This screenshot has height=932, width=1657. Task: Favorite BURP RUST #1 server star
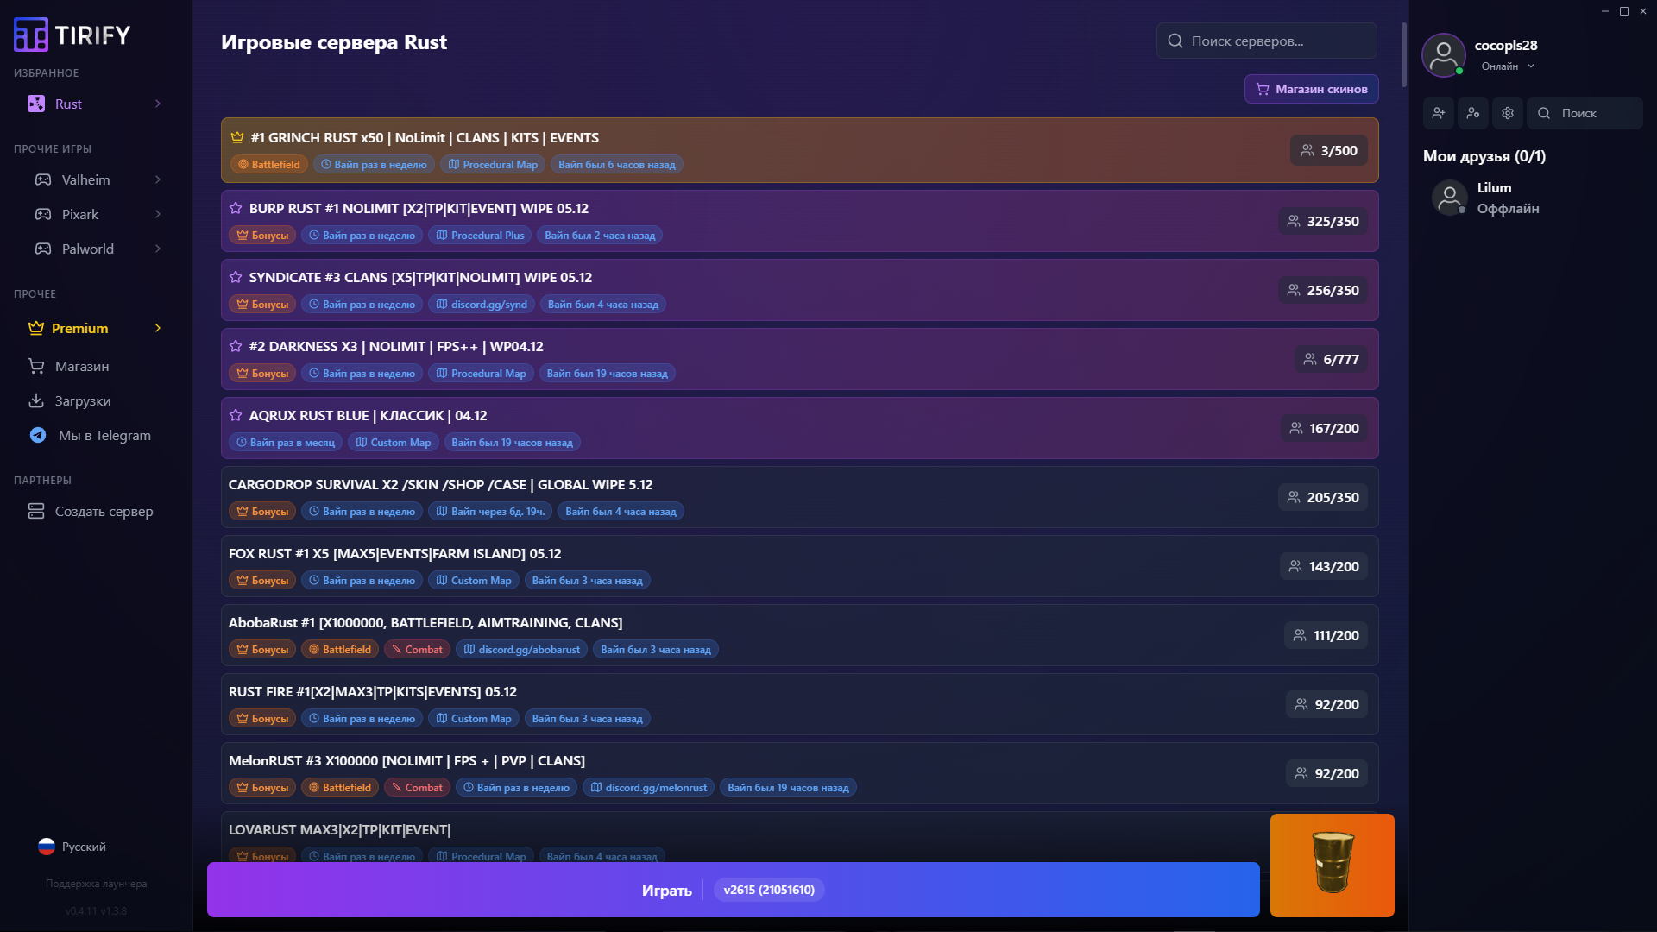point(236,208)
